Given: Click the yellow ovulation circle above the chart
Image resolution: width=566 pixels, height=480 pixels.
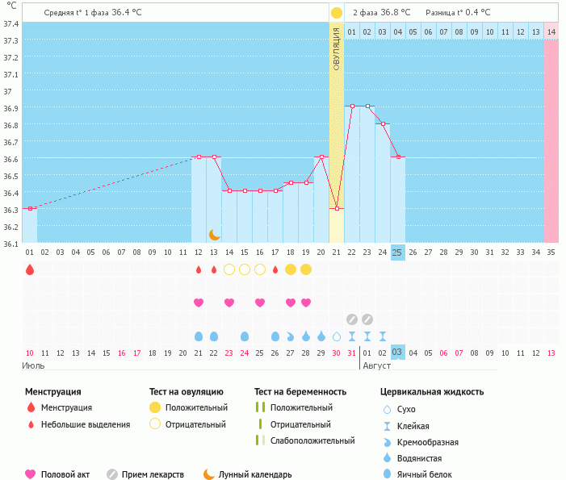Looking at the screenshot, I should (336, 13).
